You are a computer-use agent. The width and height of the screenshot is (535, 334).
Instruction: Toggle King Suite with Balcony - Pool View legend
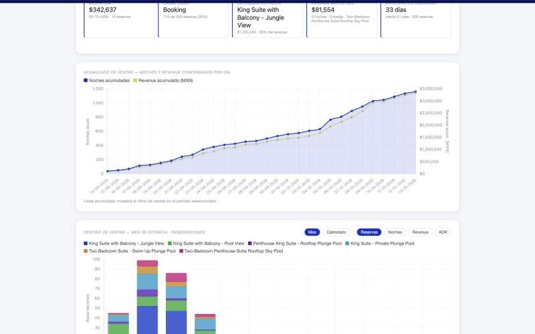[x=206, y=243]
